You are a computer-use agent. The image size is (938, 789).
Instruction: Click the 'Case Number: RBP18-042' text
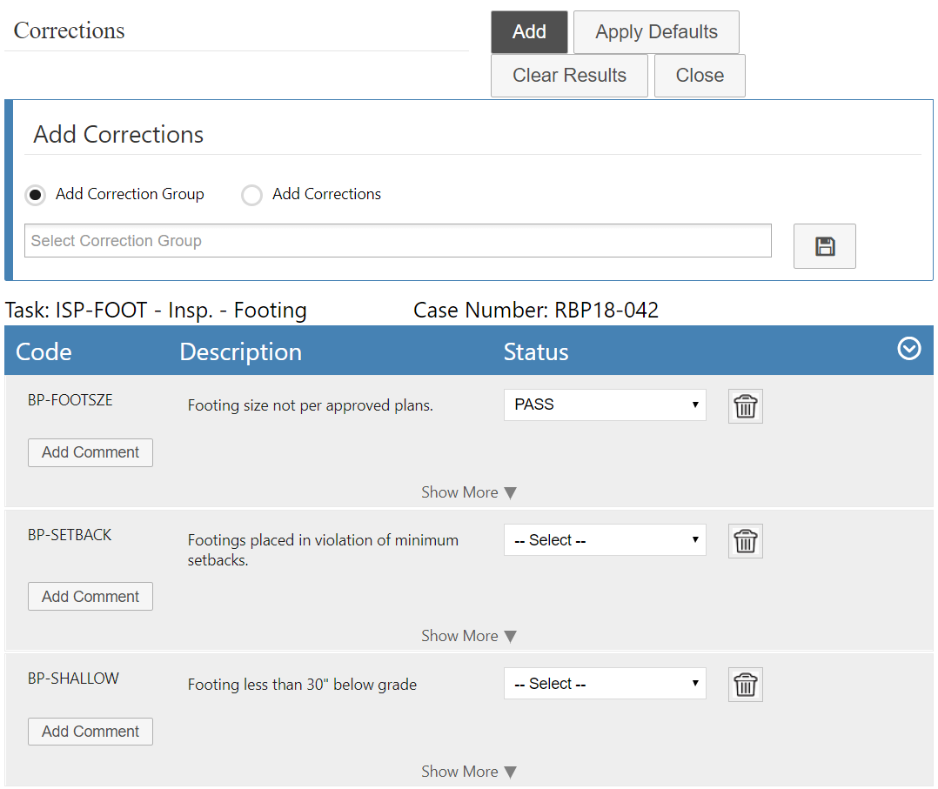pyautogui.click(x=536, y=310)
